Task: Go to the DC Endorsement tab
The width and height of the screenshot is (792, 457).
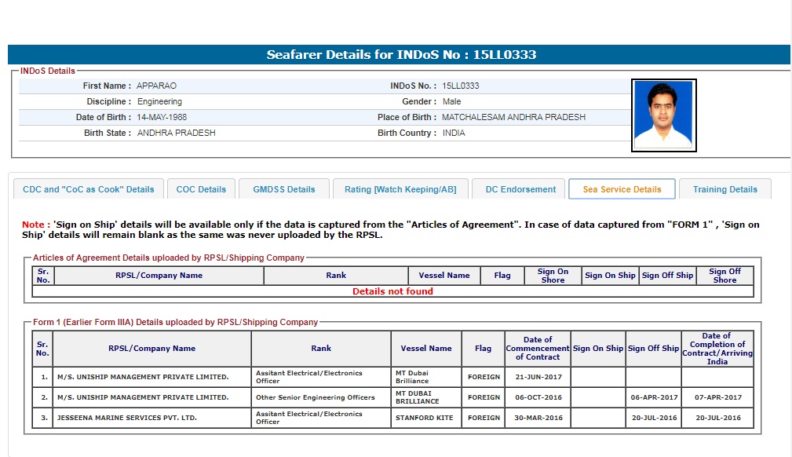Action: pos(520,189)
